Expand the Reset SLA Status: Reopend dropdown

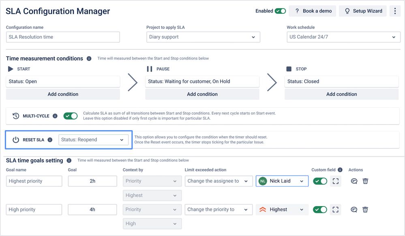pos(94,140)
